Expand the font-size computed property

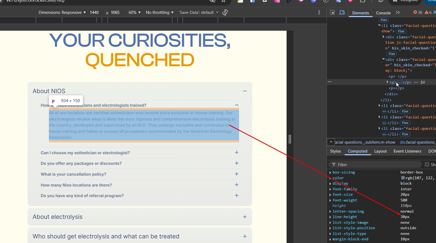(x=330, y=195)
